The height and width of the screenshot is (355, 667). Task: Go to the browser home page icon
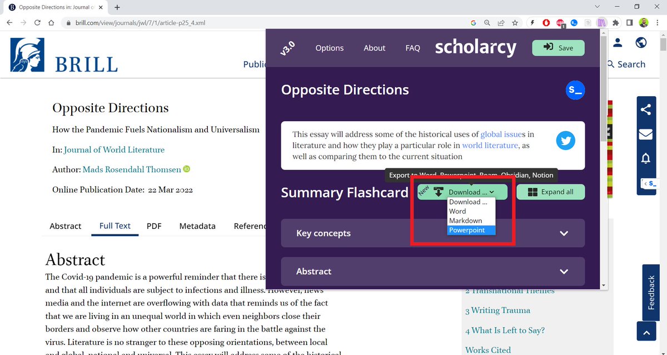coord(51,23)
